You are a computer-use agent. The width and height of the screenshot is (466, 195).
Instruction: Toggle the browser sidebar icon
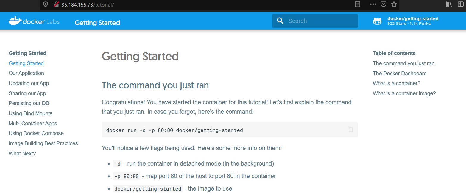coord(461,4)
